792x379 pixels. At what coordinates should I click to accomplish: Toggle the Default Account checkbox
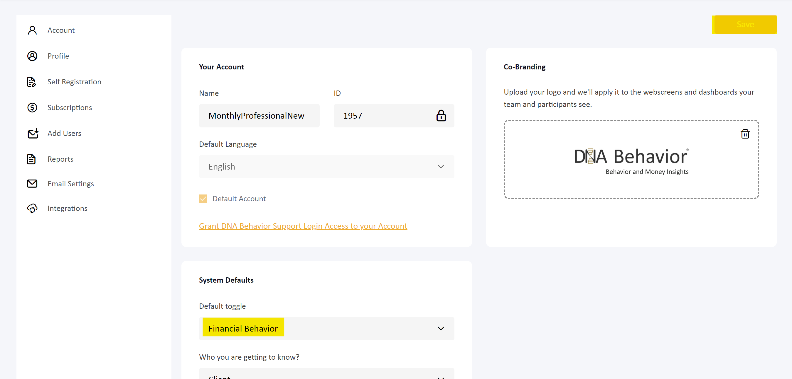click(203, 199)
